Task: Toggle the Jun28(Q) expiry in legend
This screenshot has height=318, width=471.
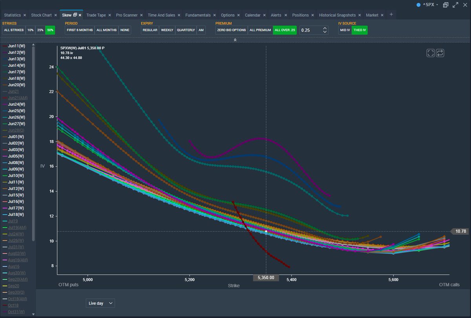Action: (14, 130)
